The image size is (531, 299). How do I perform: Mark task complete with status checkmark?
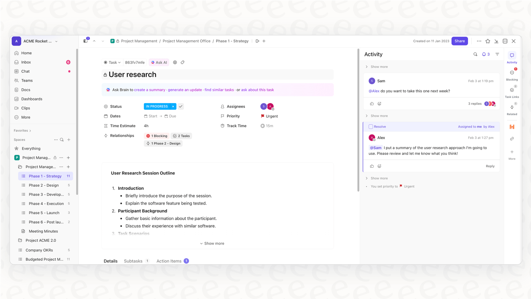pyautogui.click(x=180, y=107)
